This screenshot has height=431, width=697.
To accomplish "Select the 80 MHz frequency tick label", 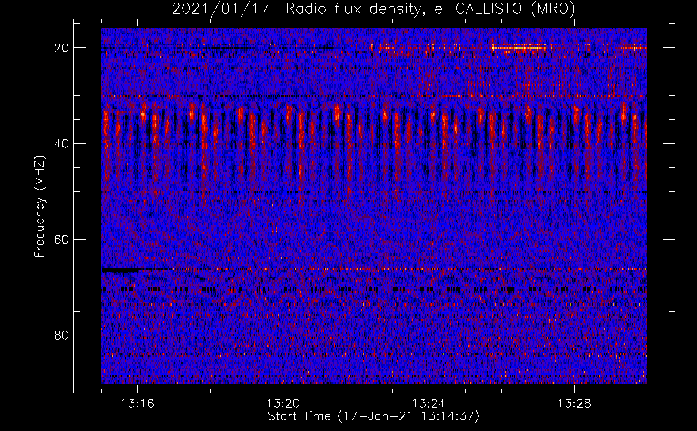I will click(x=62, y=335).
